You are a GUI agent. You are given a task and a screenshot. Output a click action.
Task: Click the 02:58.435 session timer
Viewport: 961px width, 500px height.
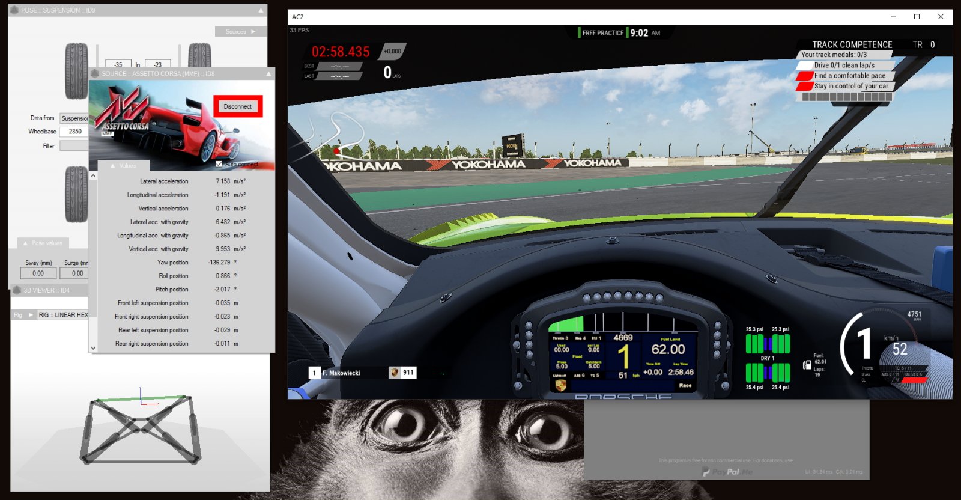click(341, 52)
